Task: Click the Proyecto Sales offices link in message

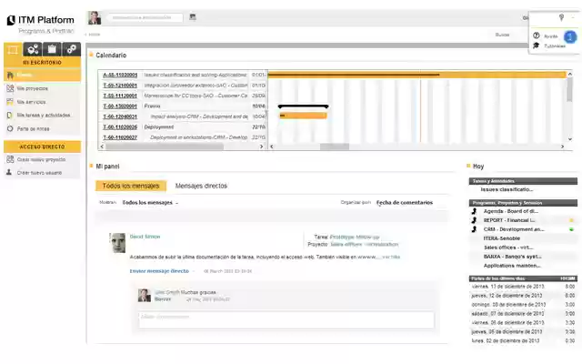Action: point(364,245)
